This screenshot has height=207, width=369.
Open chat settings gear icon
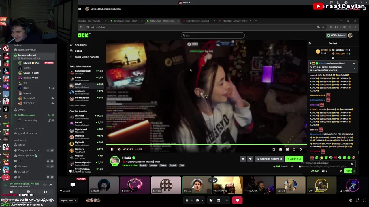tap(341, 171)
